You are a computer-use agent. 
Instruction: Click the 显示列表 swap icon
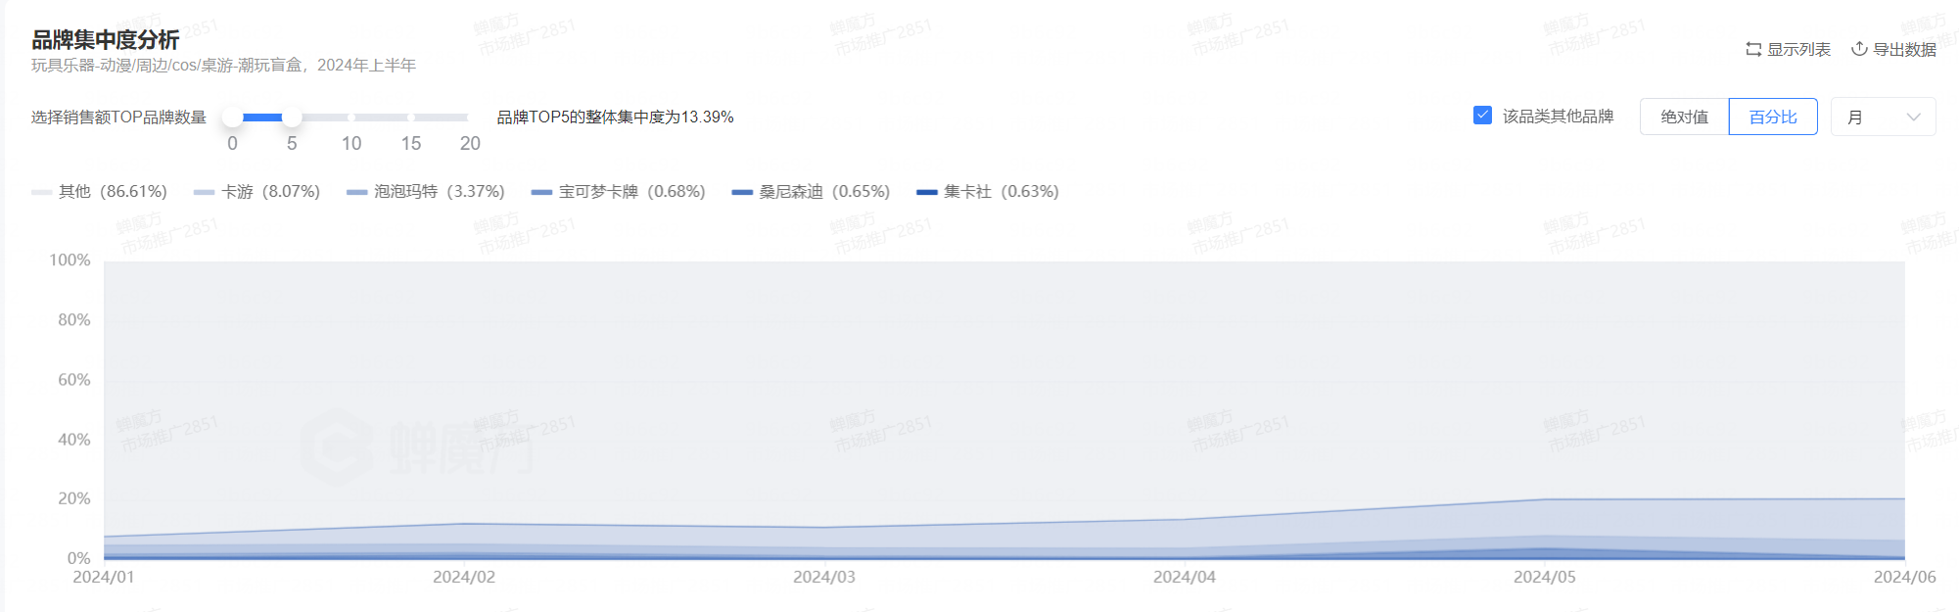(1753, 49)
